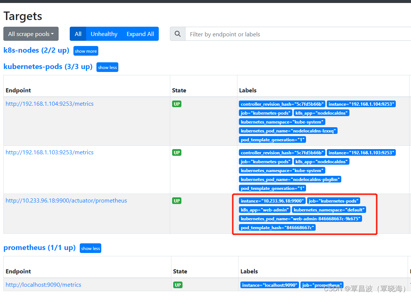Collapse kubernetes-pods via show less
Screen dimensions: 411x296
tap(107, 67)
